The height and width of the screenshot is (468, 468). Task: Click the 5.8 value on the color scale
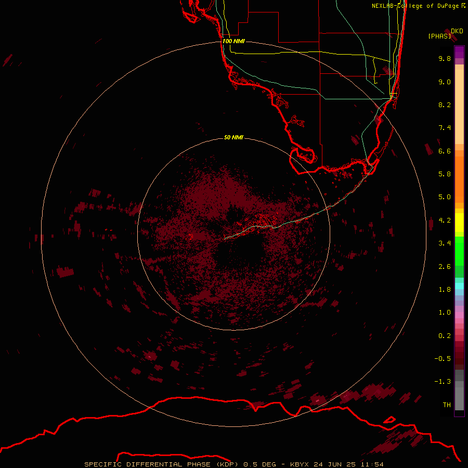coord(445,174)
